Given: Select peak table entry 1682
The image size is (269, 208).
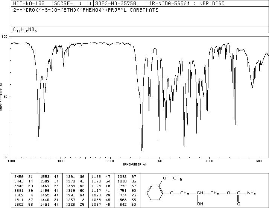Looking at the screenshot, I should (23, 195).
